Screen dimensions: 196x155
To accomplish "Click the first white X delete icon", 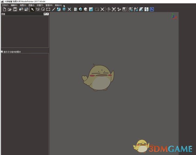I will pos(69,9).
